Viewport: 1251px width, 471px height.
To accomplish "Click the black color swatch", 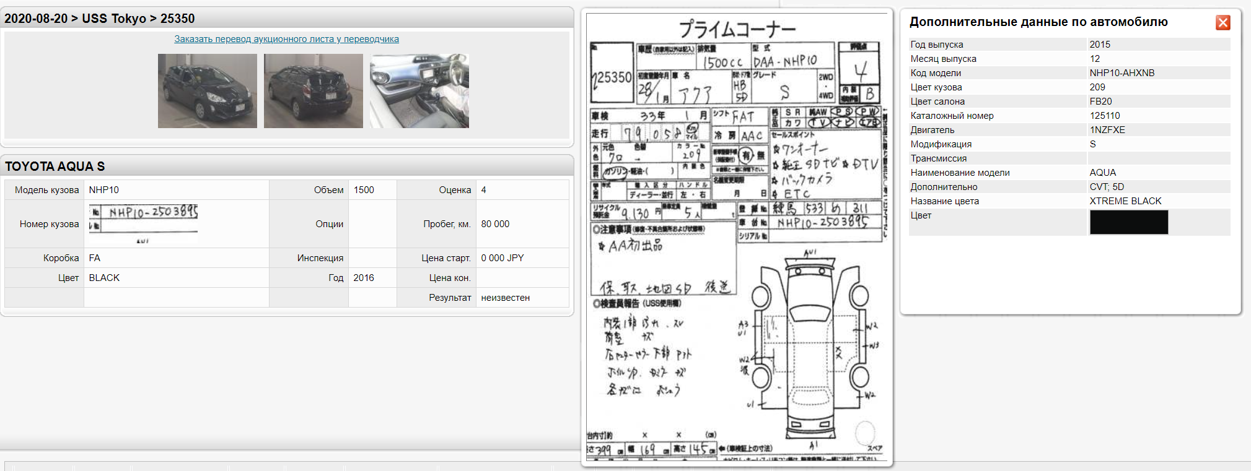I will coord(1129,222).
